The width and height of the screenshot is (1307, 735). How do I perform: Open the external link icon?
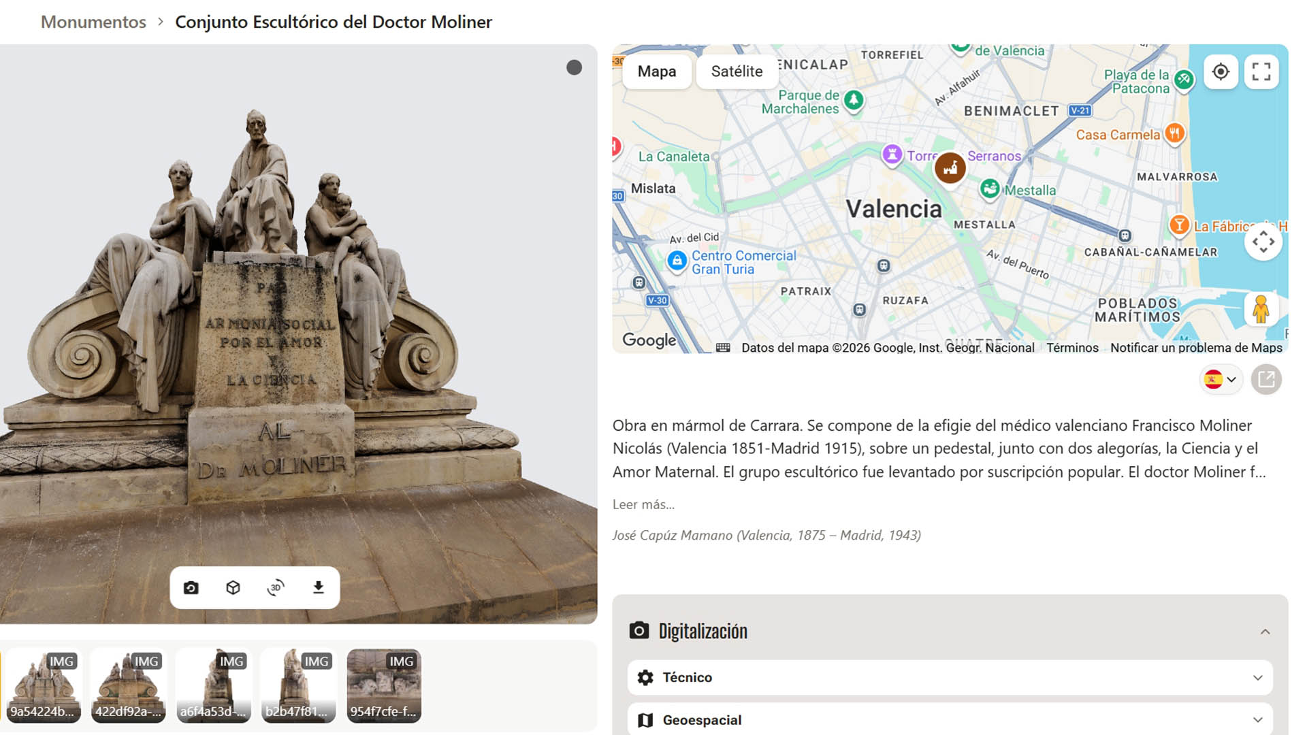tap(1266, 379)
